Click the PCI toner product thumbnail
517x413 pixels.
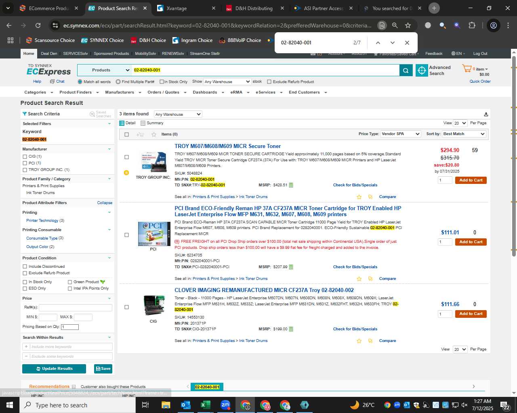[154, 234]
